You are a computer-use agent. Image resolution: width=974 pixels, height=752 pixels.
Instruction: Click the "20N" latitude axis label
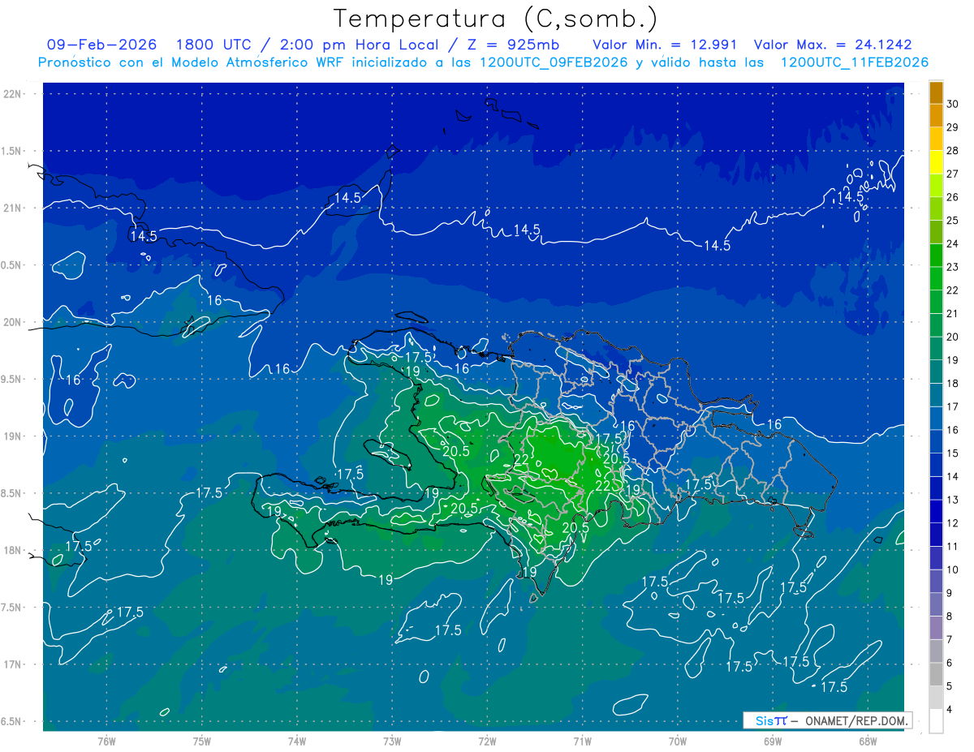click(13, 322)
